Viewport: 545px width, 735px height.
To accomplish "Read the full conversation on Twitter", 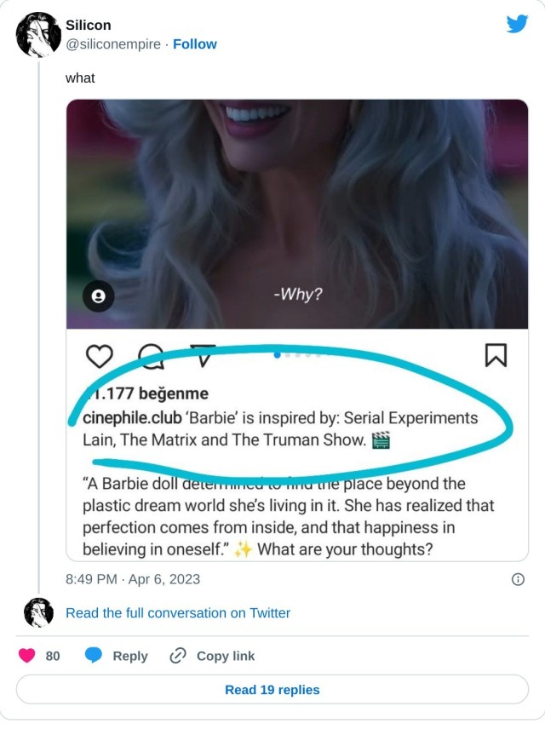I will [178, 613].
